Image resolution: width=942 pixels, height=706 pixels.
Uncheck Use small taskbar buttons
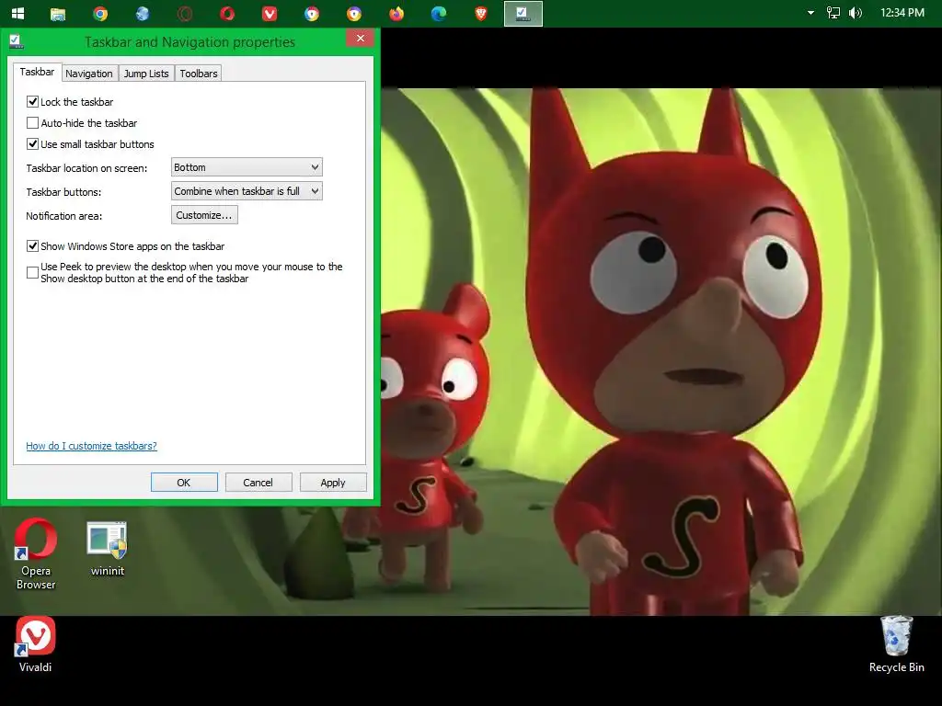point(32,144)
